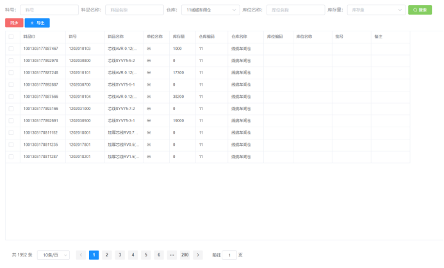Click the ellipsis to jump more pages
The image size is (444, 268).
[x=172, y=255]
